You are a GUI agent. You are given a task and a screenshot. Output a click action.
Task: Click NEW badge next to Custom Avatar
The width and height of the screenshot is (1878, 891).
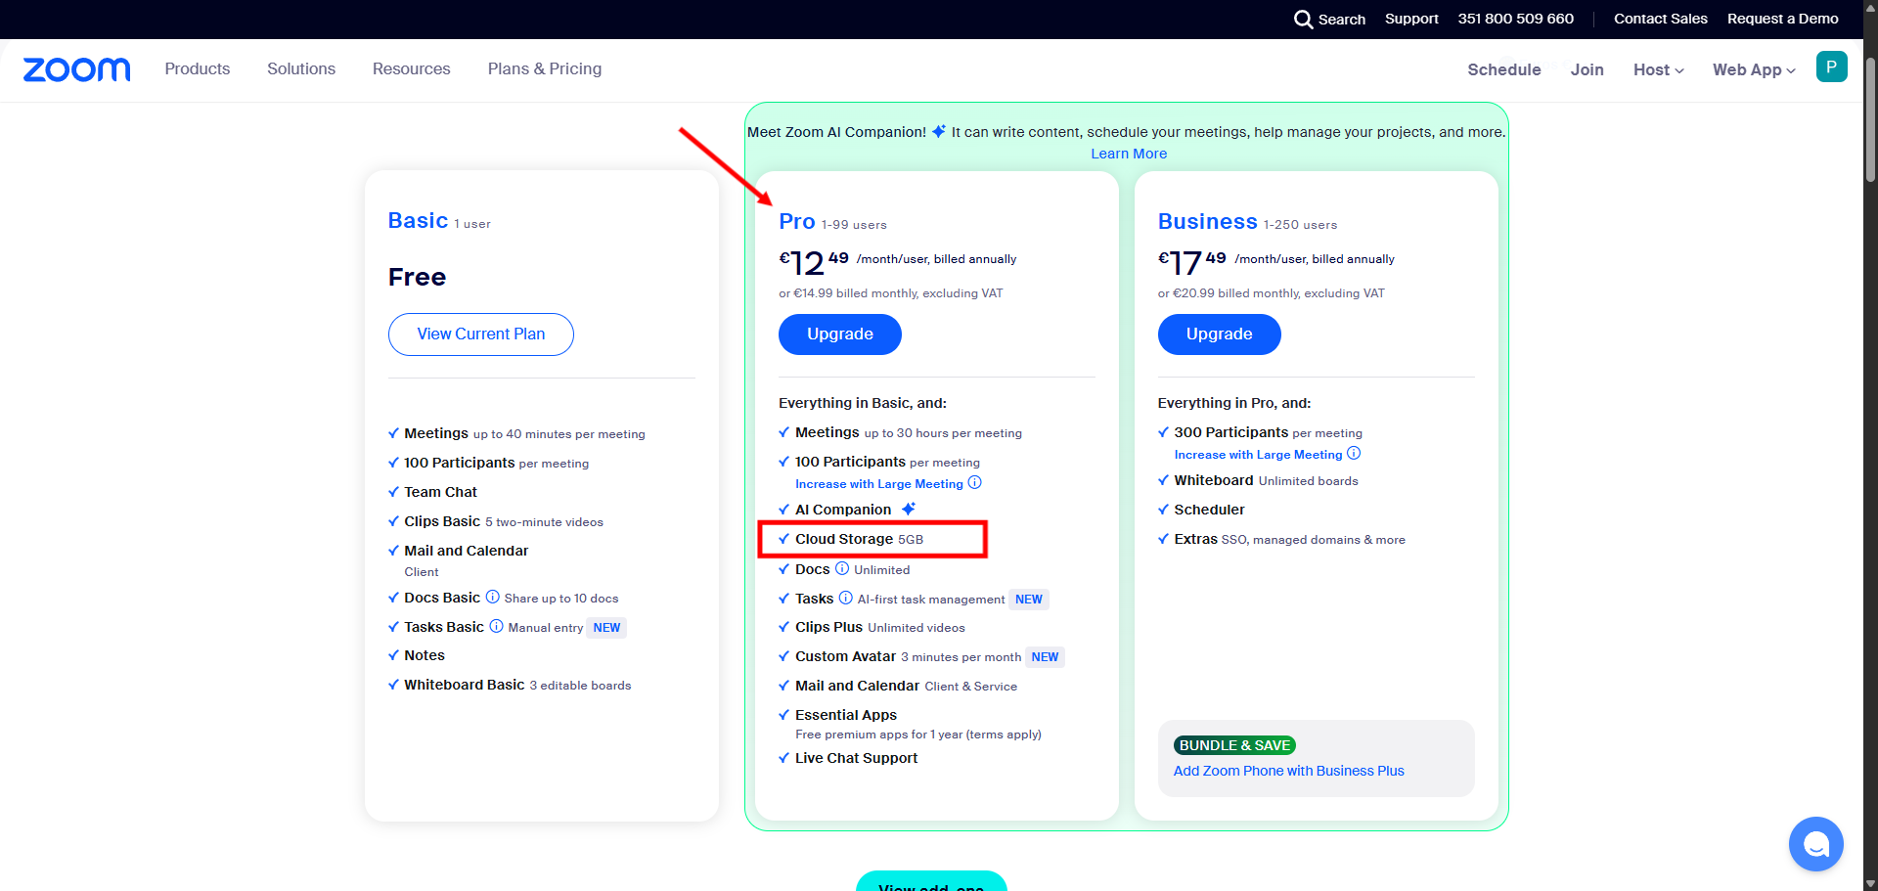click(1045, 657)
